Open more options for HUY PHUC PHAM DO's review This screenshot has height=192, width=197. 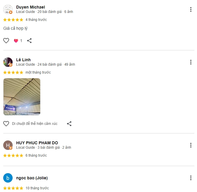pyautogui.click(x=191, y=145)
